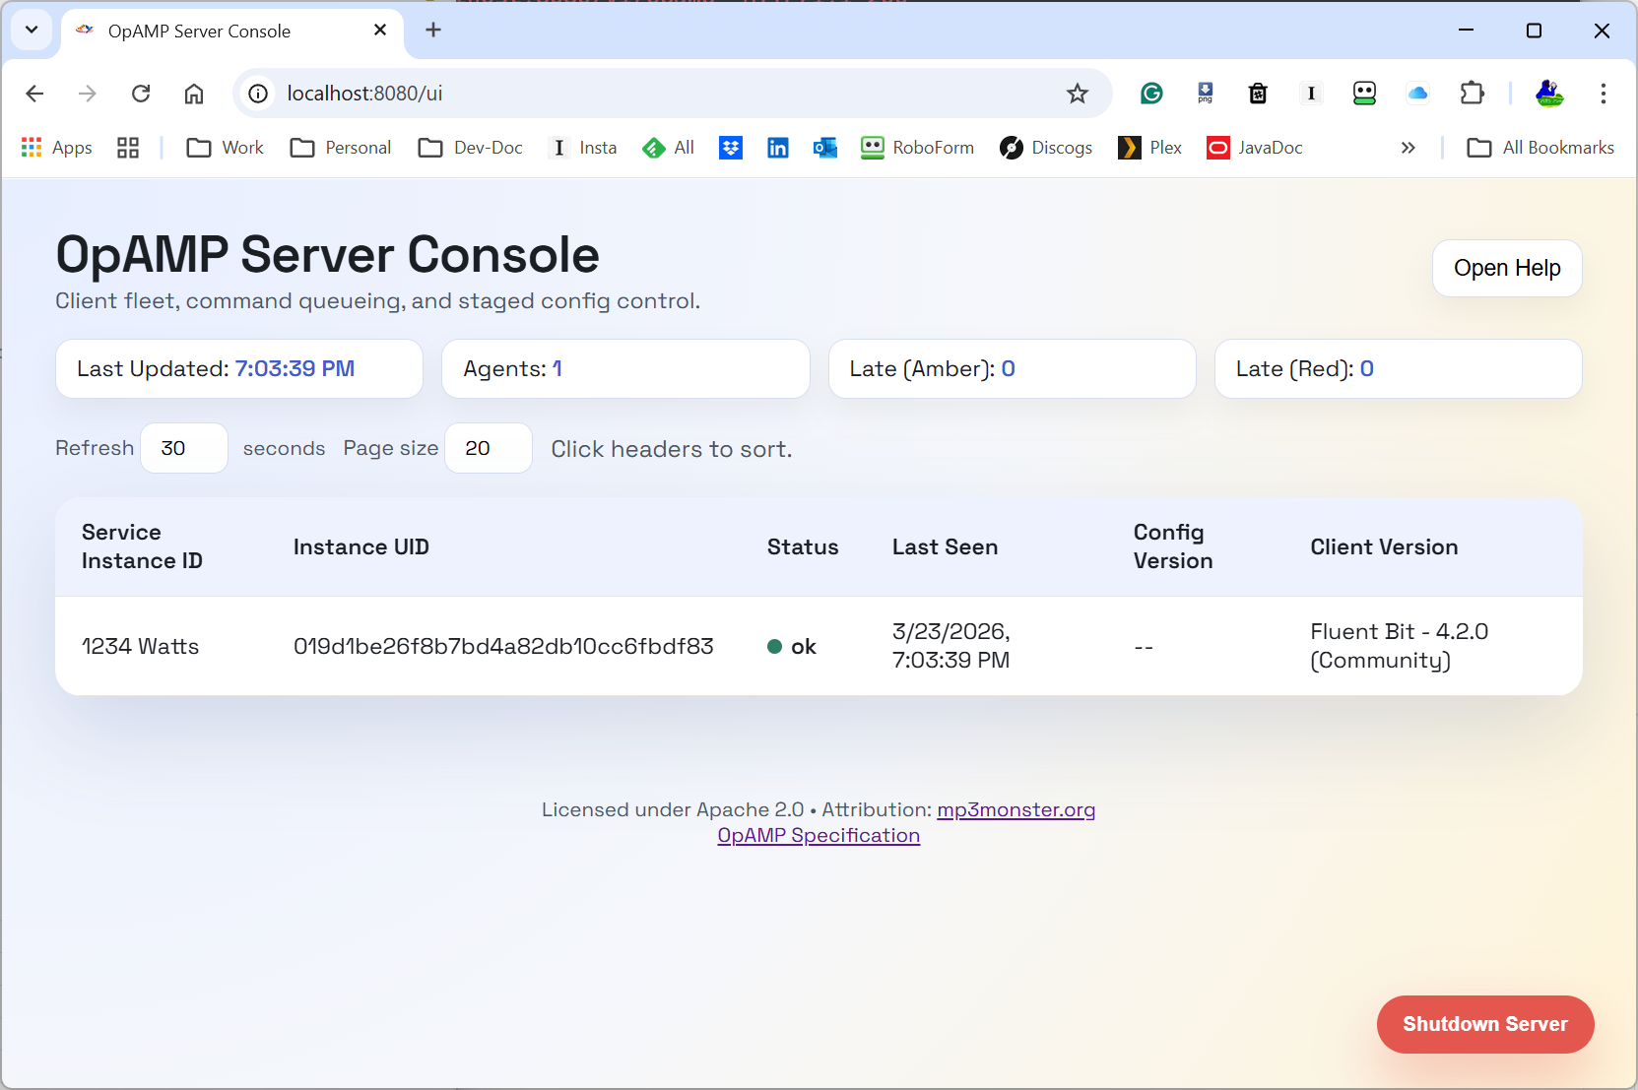Follow the OpAMP Specification link
Screen dimensions: 1638x1090
click(x=819, y=835)
